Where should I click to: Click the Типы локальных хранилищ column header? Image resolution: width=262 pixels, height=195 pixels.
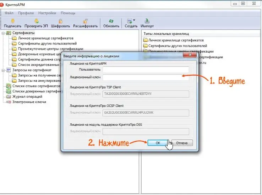coord(201,34)
